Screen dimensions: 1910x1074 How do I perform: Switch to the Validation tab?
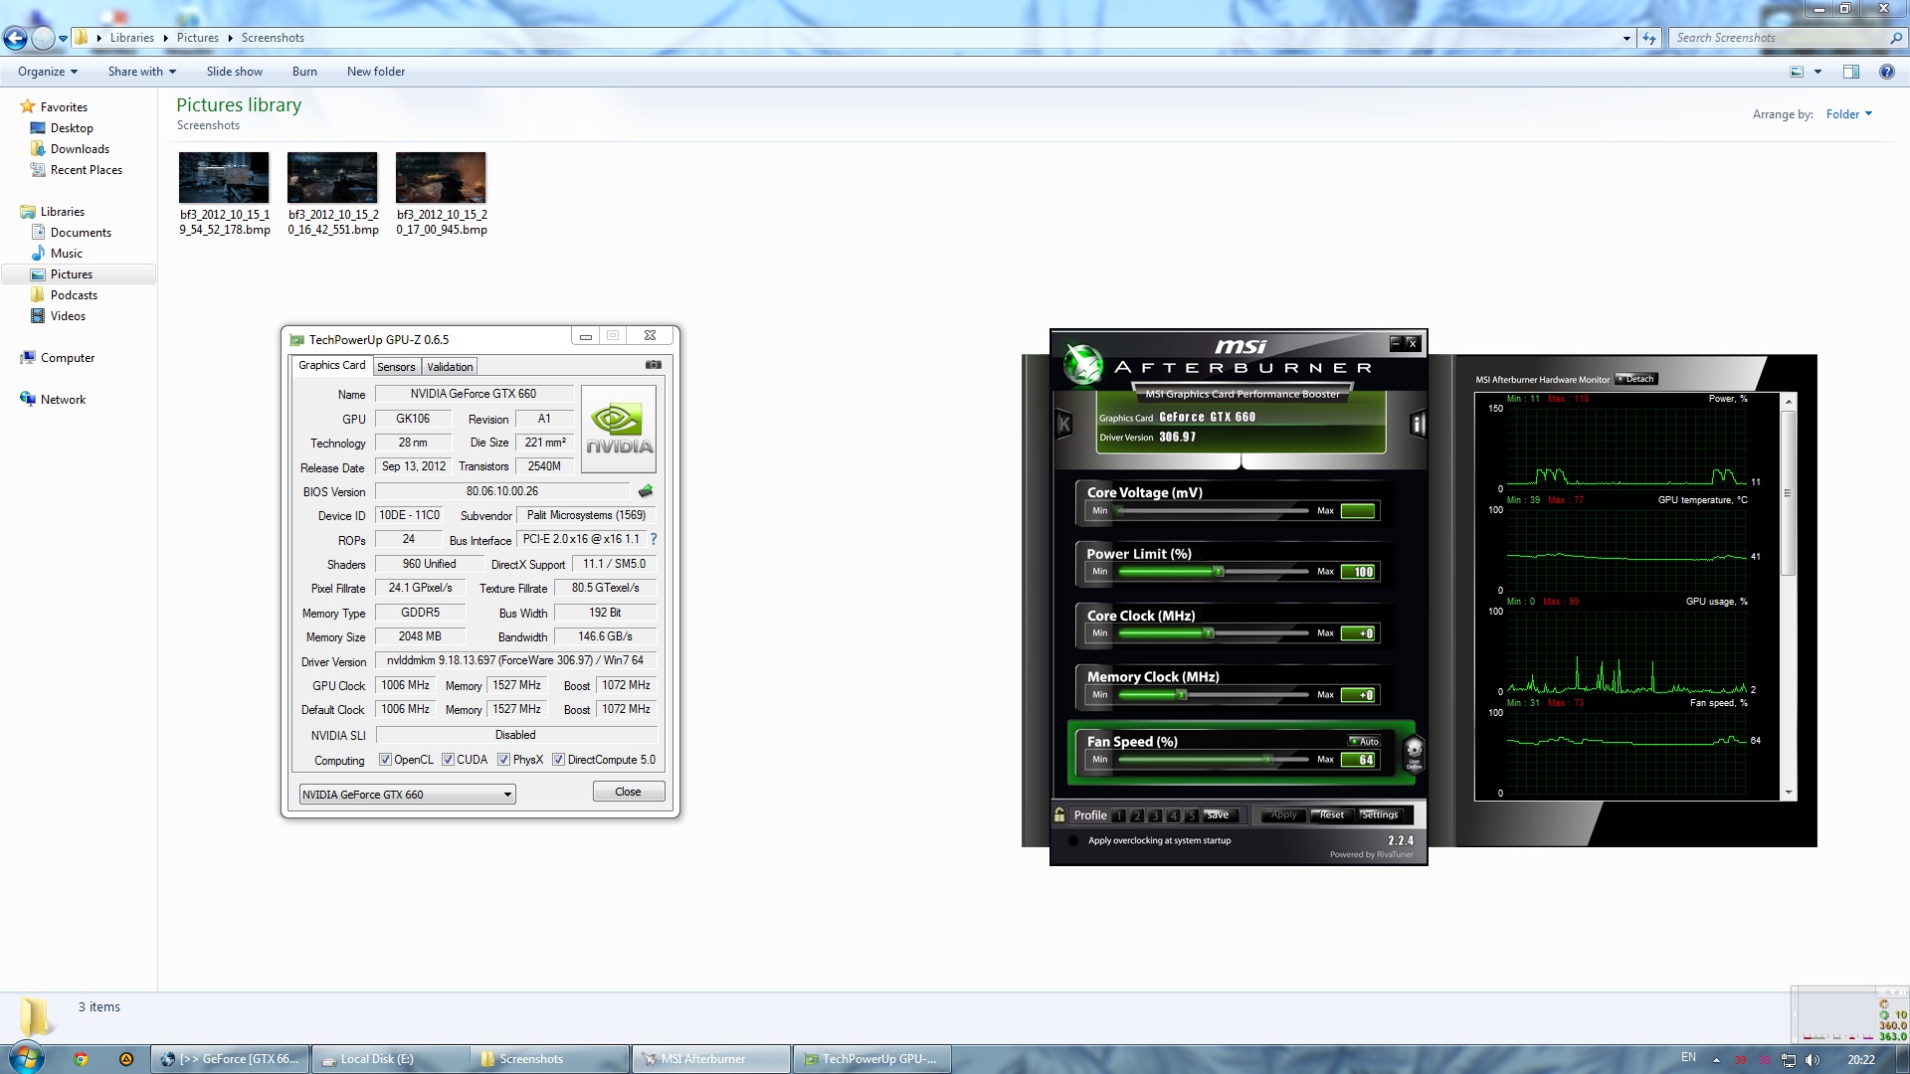(x=450, y=367)
